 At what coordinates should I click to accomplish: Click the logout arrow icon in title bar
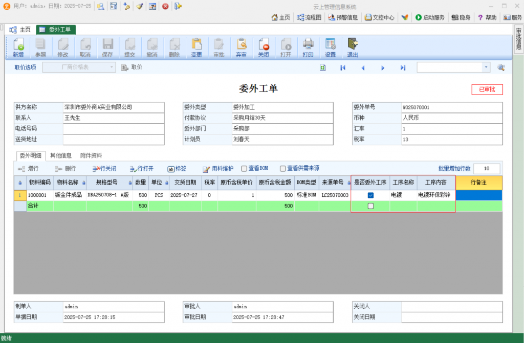(178, 6)
